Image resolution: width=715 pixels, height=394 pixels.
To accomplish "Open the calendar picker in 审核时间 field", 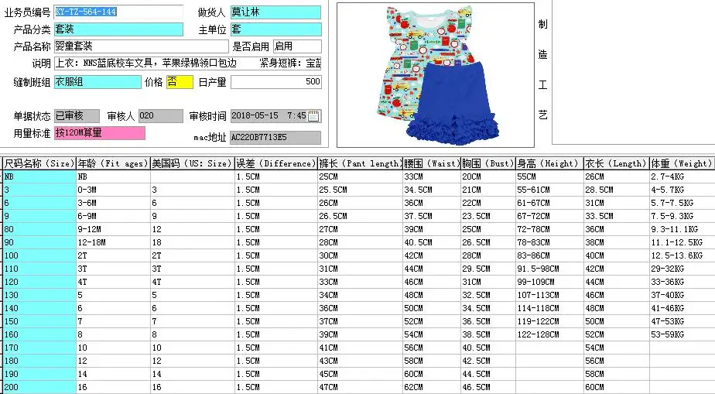I will [313, 116].
